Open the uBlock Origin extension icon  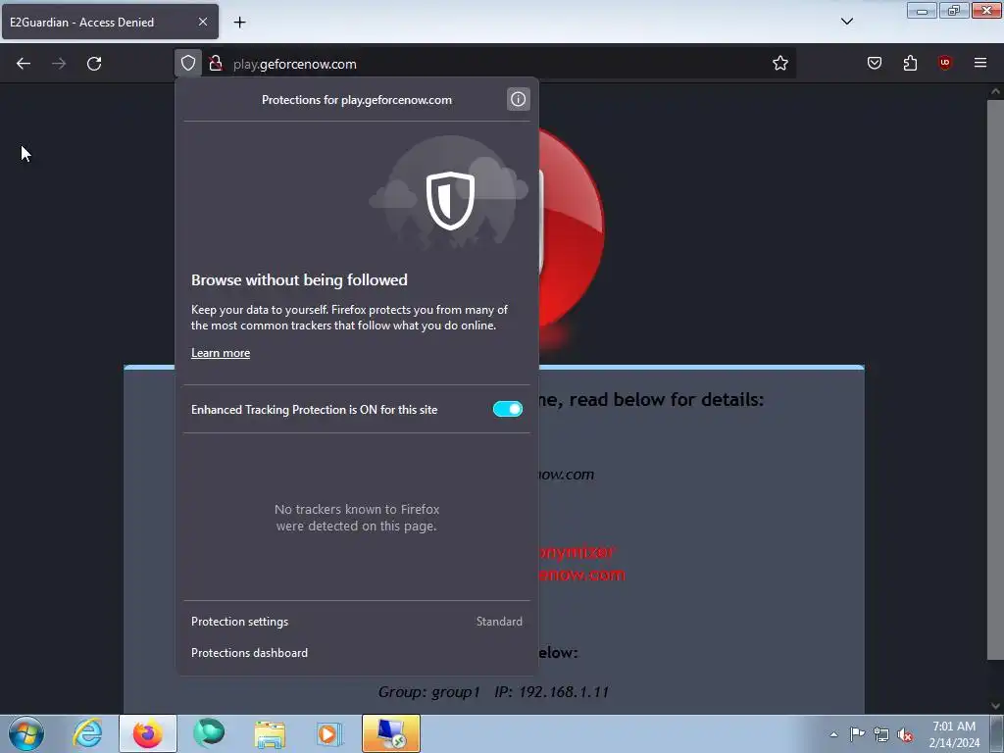coord(945,63)
